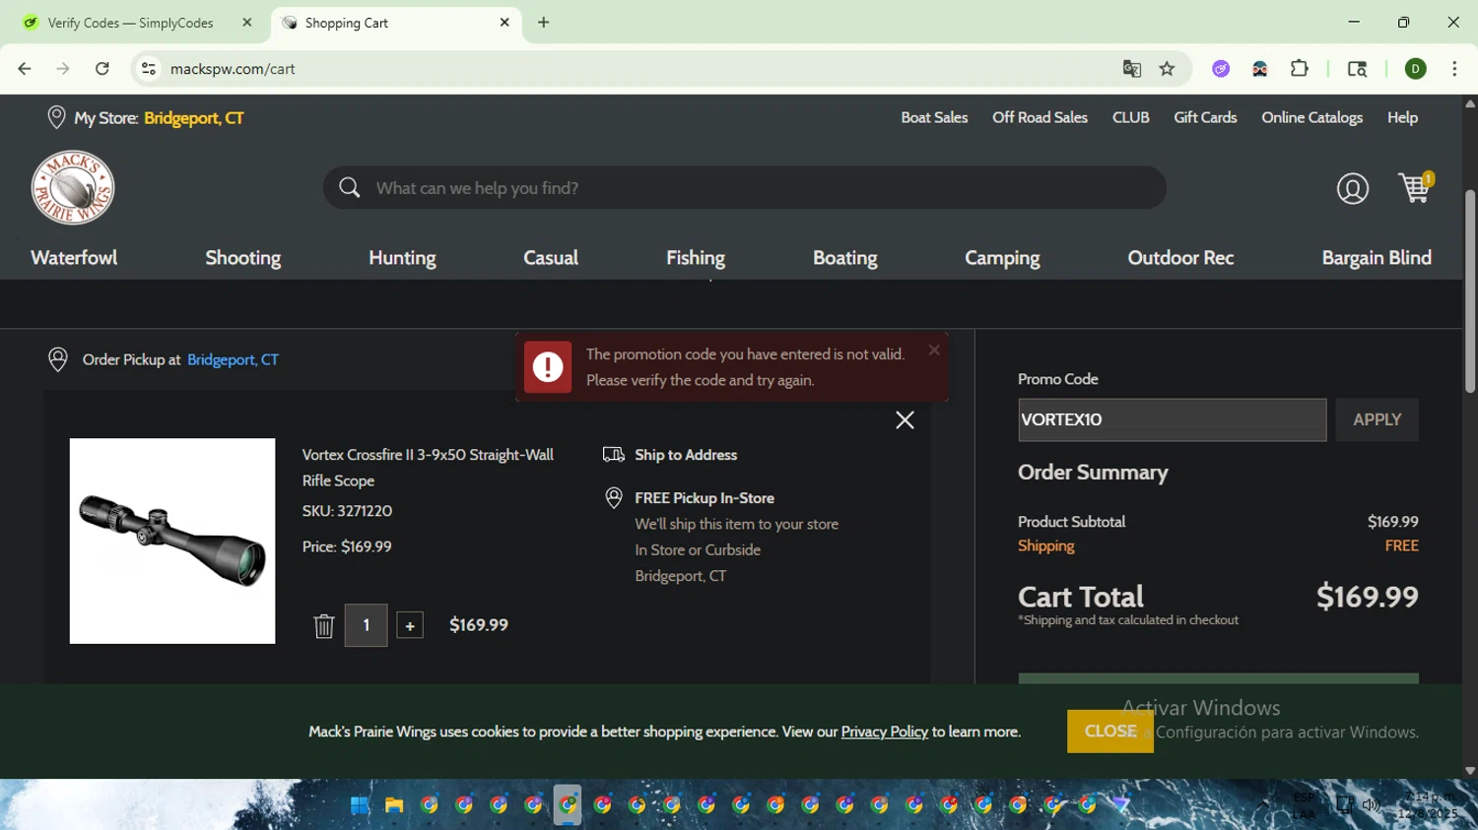1478x830 pixels.
Task: Switch to the Verify Codes SimplyCodes tab
Action: point(130,23)
